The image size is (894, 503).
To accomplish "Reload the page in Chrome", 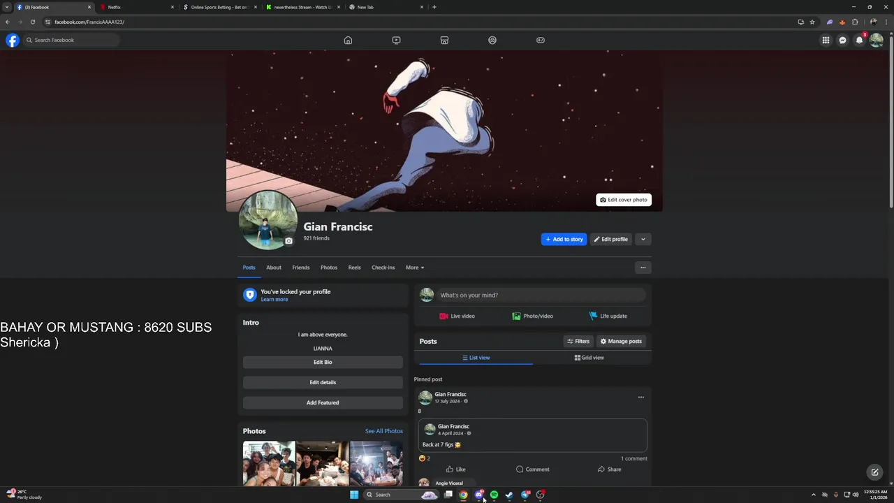I will [x=32, y=22].
